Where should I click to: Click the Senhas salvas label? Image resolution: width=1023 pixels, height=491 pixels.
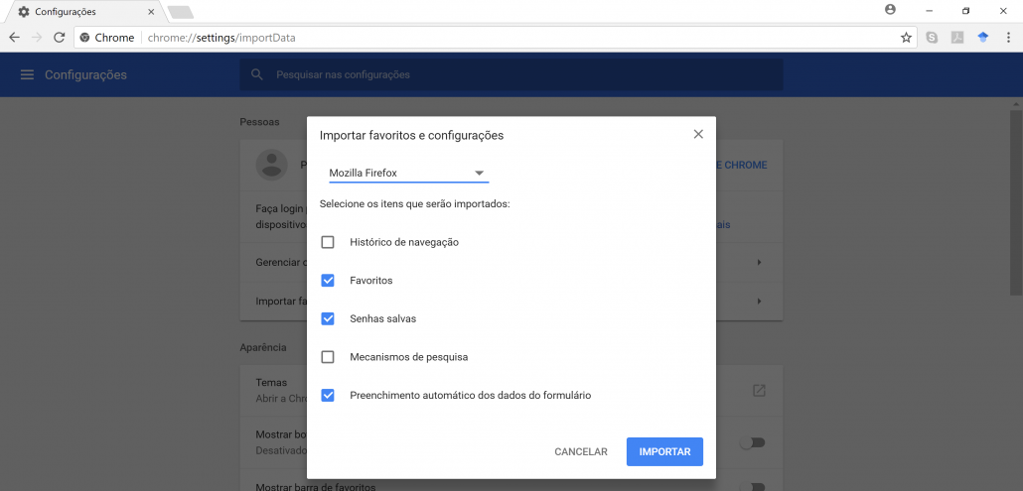click(x=383, y=319)
